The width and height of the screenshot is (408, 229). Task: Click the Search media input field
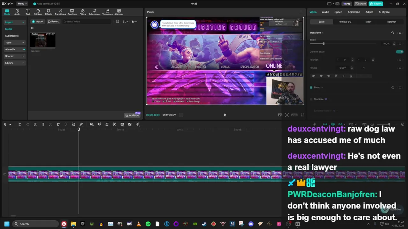(87, 22)
